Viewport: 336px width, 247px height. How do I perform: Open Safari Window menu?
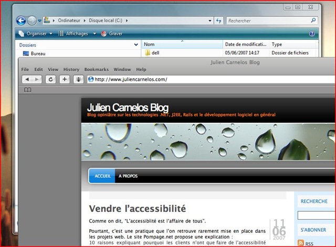pyautogui.click(x=122, y=69)
